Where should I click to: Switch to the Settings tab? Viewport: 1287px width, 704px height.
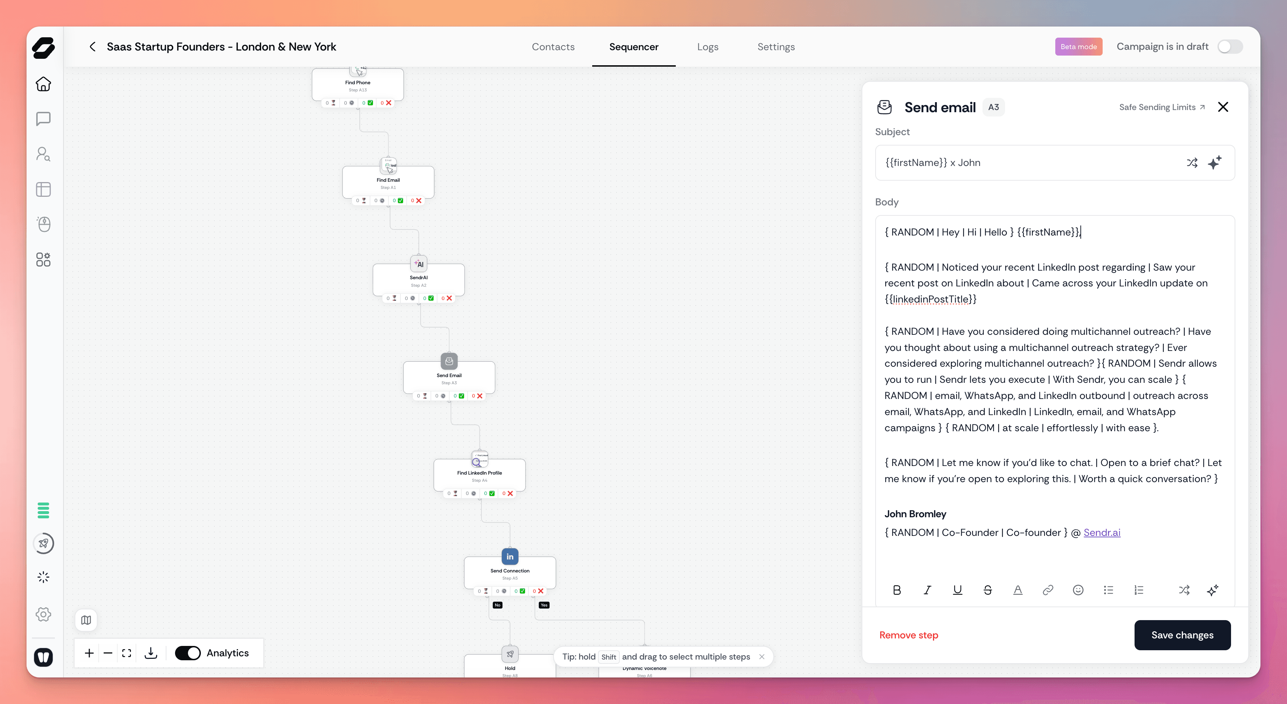pyautogui.click(x=776, y=47)
